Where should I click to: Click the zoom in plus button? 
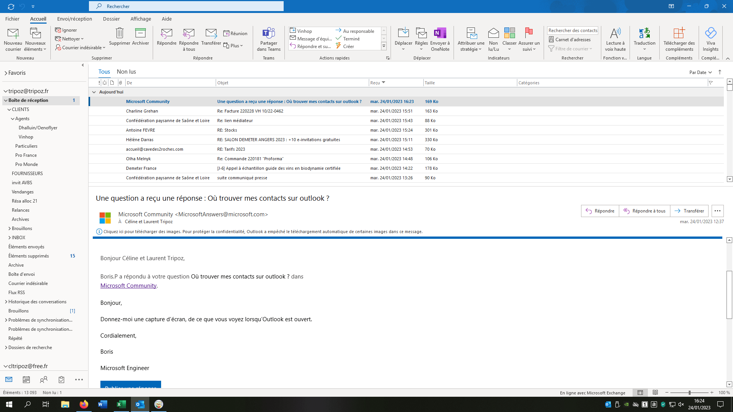[x=712, y=393]
